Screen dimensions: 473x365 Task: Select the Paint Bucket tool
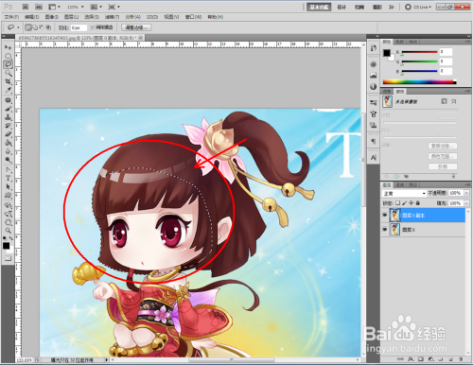(x=8, y=143)
